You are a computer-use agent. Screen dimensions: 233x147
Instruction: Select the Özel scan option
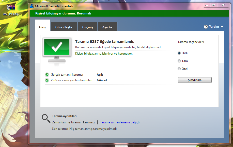179,69
